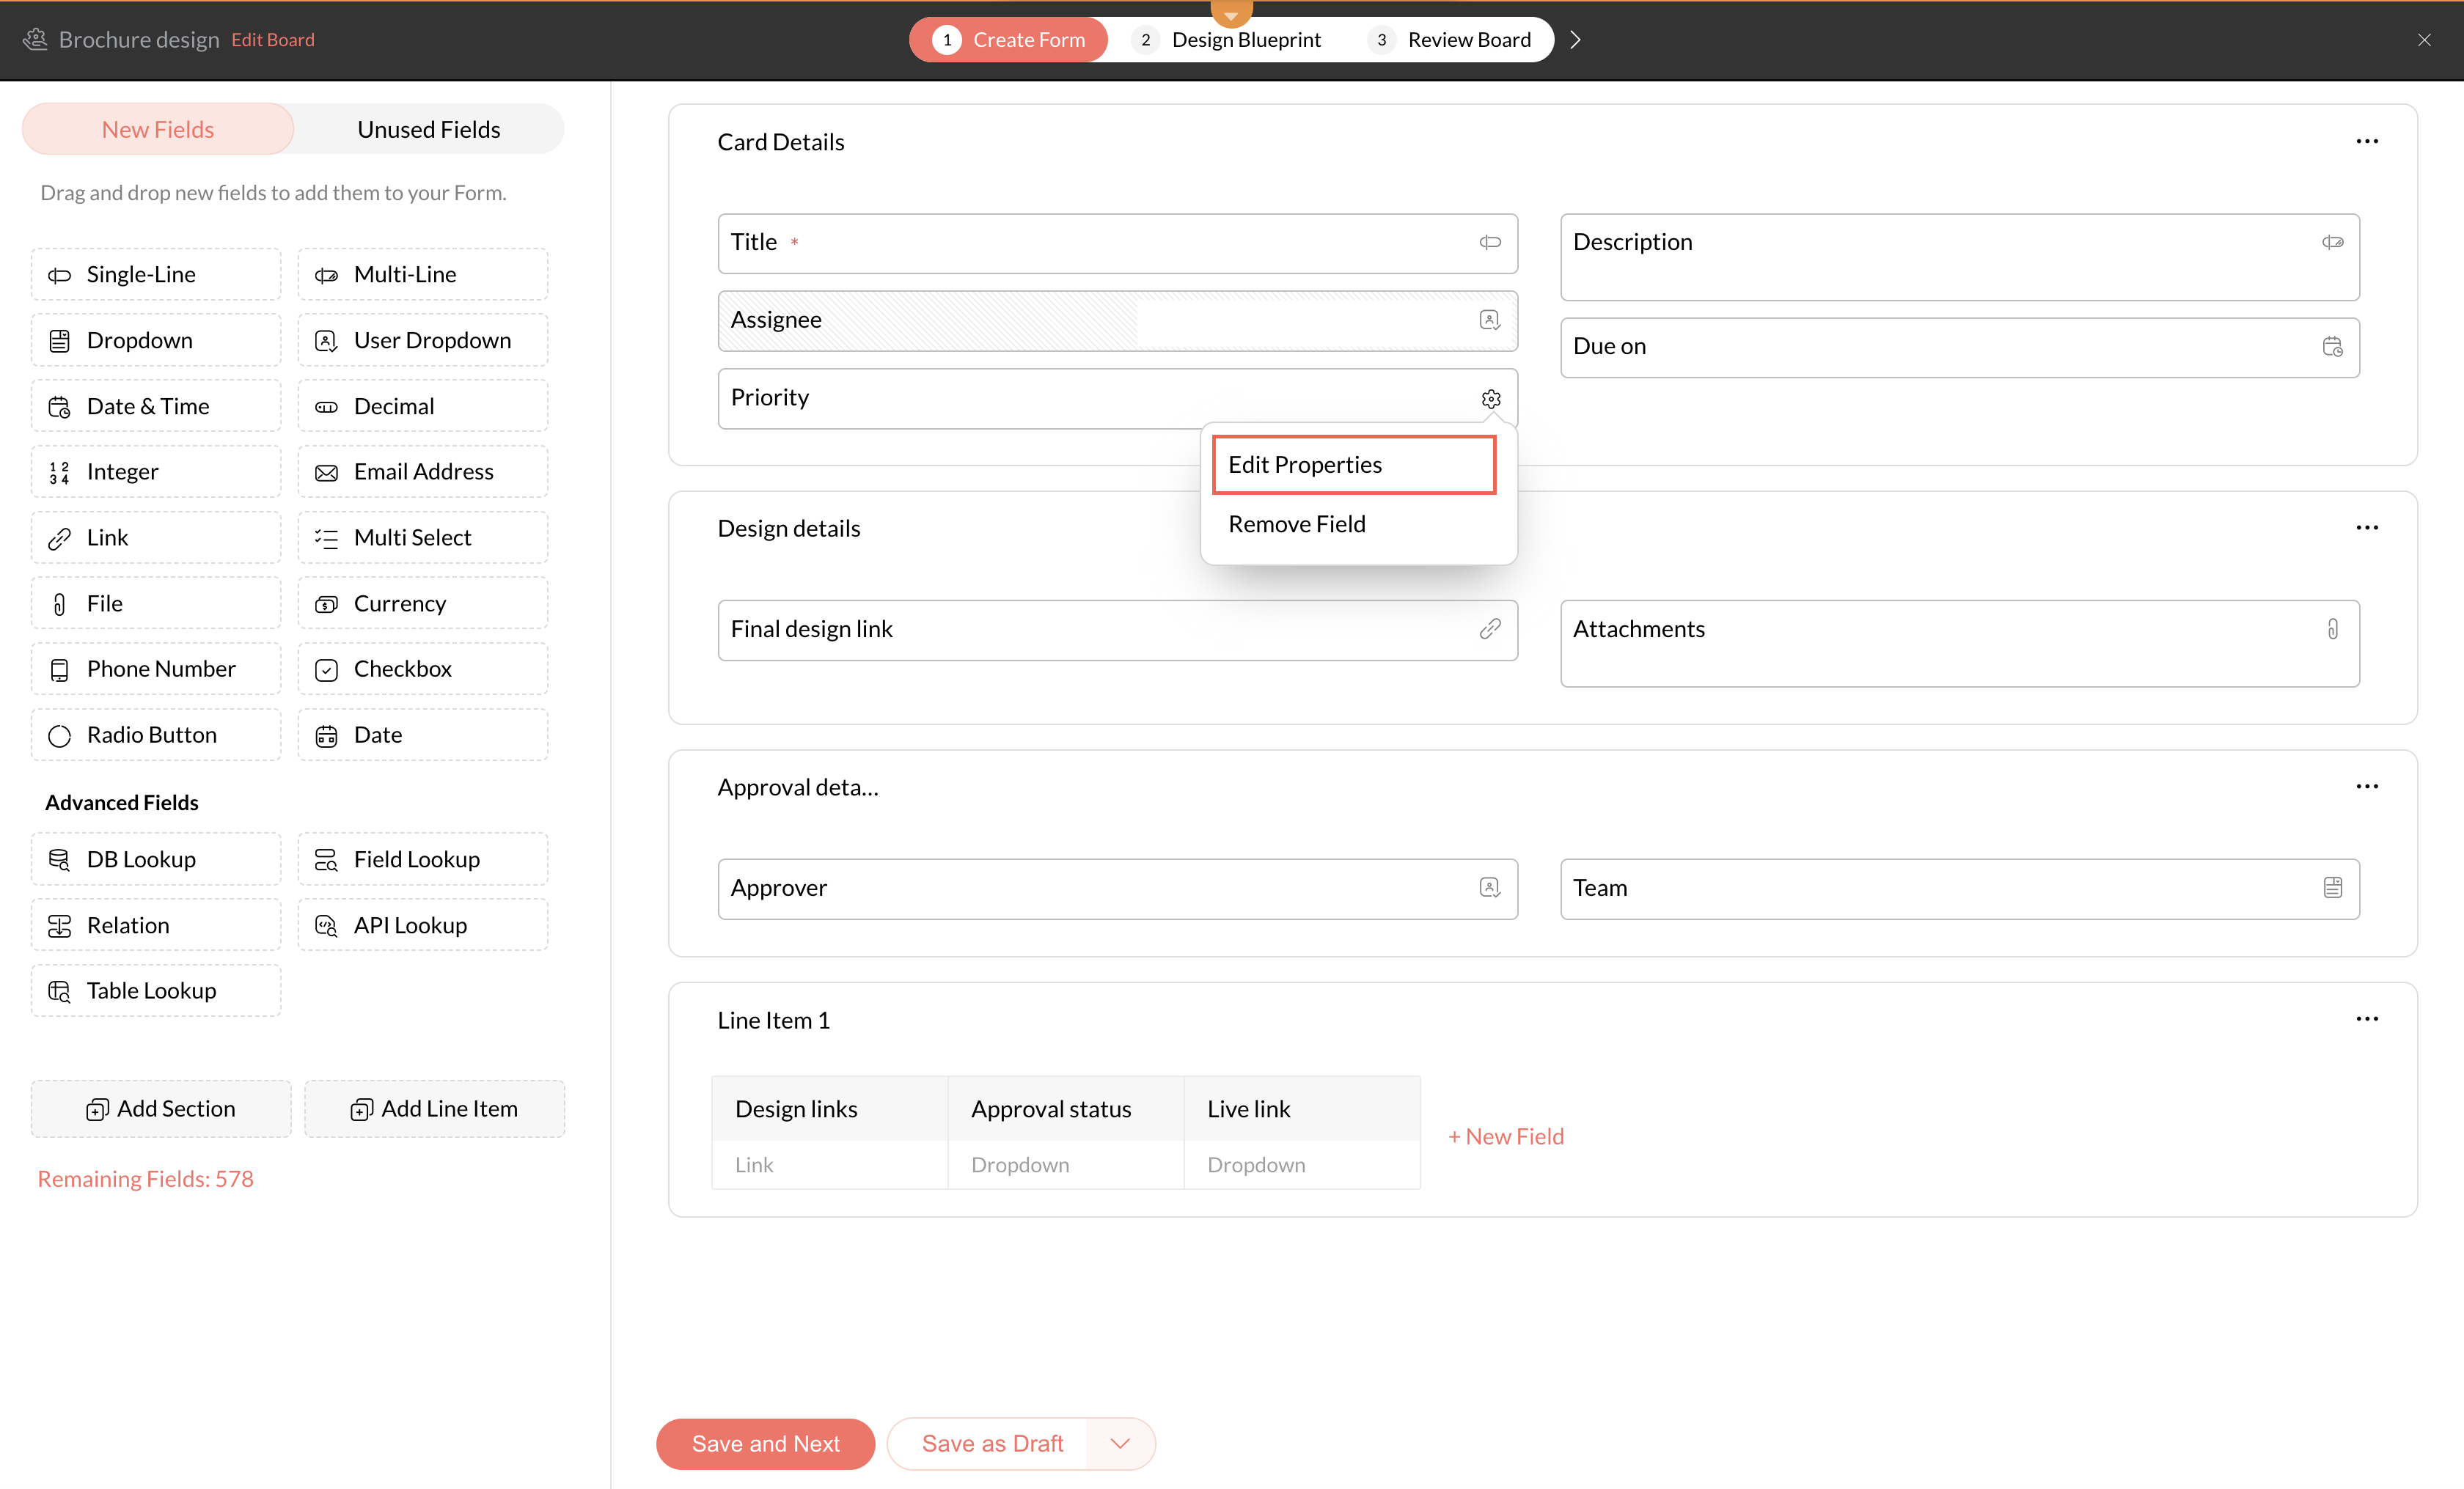The width and height of the screenshot is (2464, 1489).
Task: Switch to the Unused Fields tab
Action: coord(428,129)
